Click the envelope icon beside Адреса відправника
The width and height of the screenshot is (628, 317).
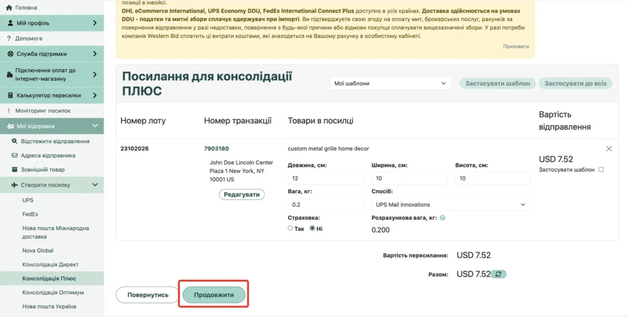(15, 155)
